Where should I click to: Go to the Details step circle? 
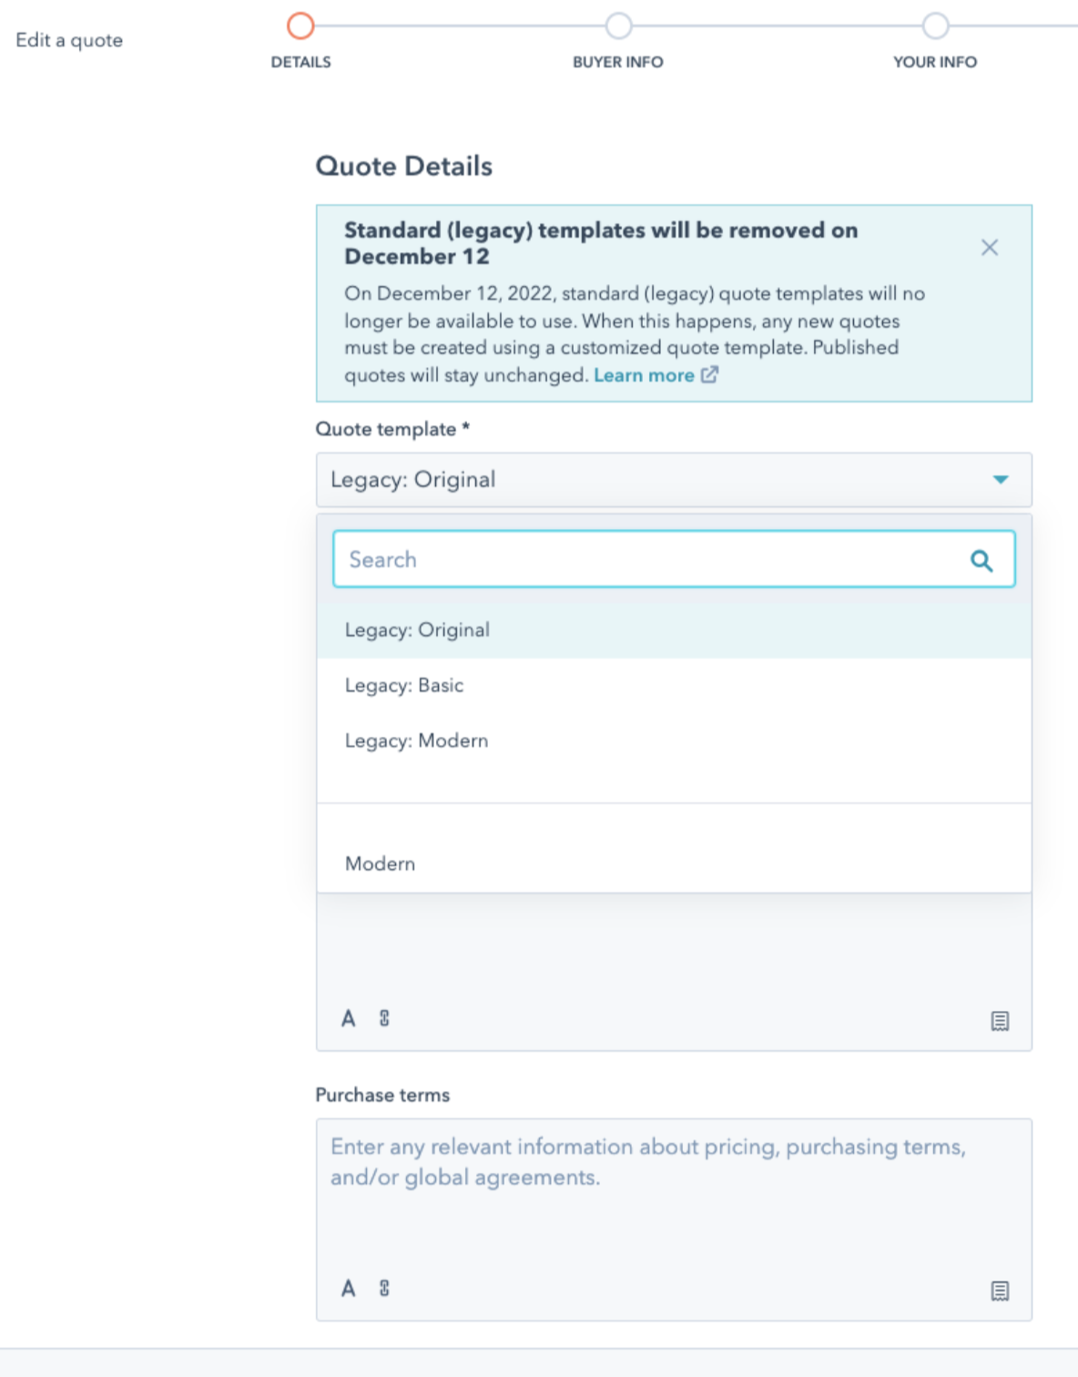pos(300,26)
